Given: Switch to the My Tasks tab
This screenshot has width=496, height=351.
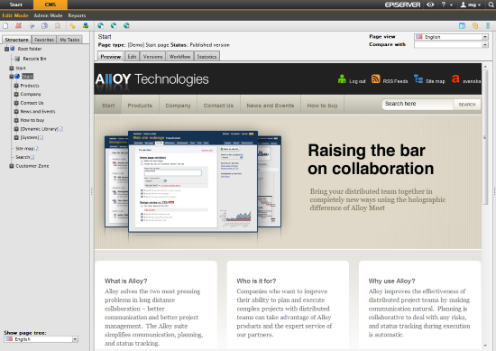Looking at the screenshot, I should (69, 40).
